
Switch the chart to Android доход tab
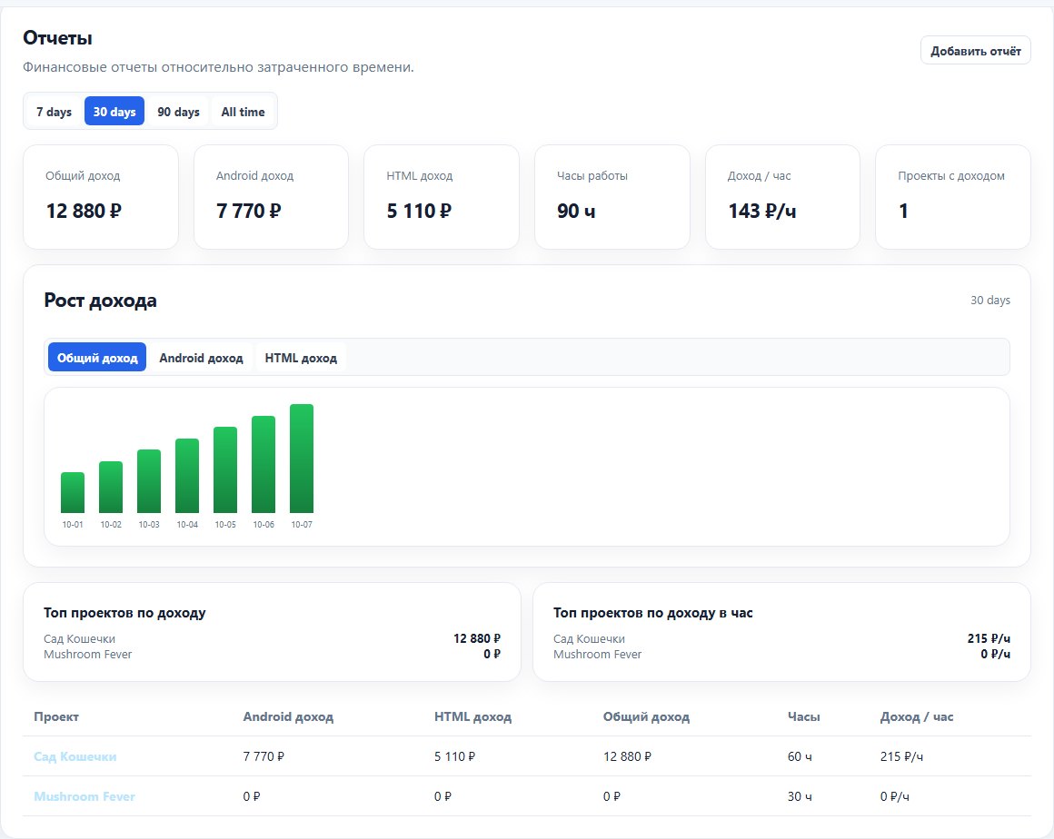point(201,358)
